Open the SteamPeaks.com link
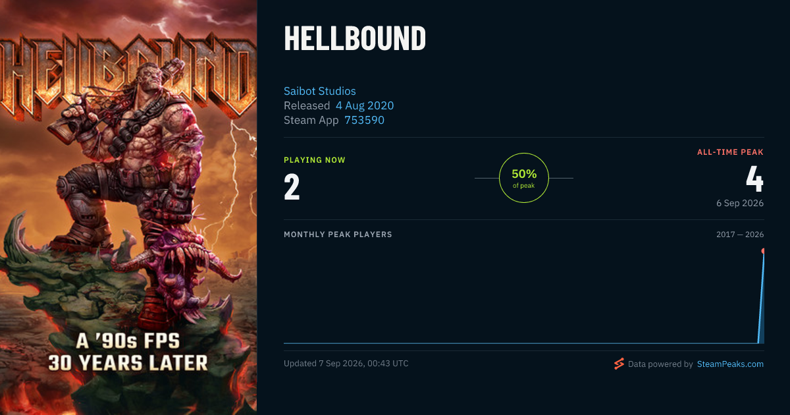 [x=730, y=364]
